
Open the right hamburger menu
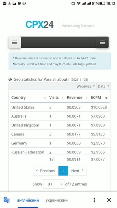(x=103, y=42)
